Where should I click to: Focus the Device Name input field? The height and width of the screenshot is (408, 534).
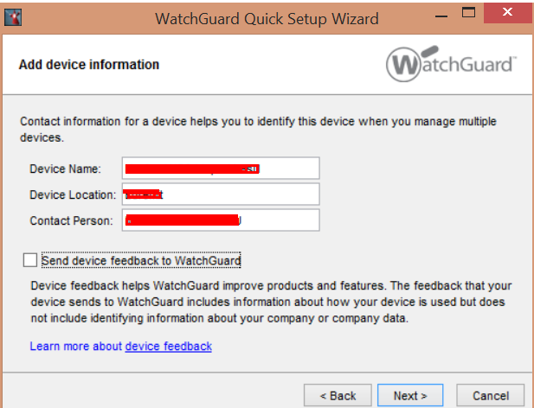coord(221,169)
